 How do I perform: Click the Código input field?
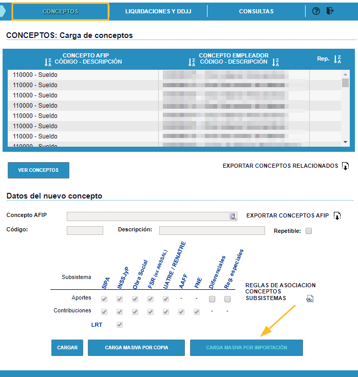[85, 231]
